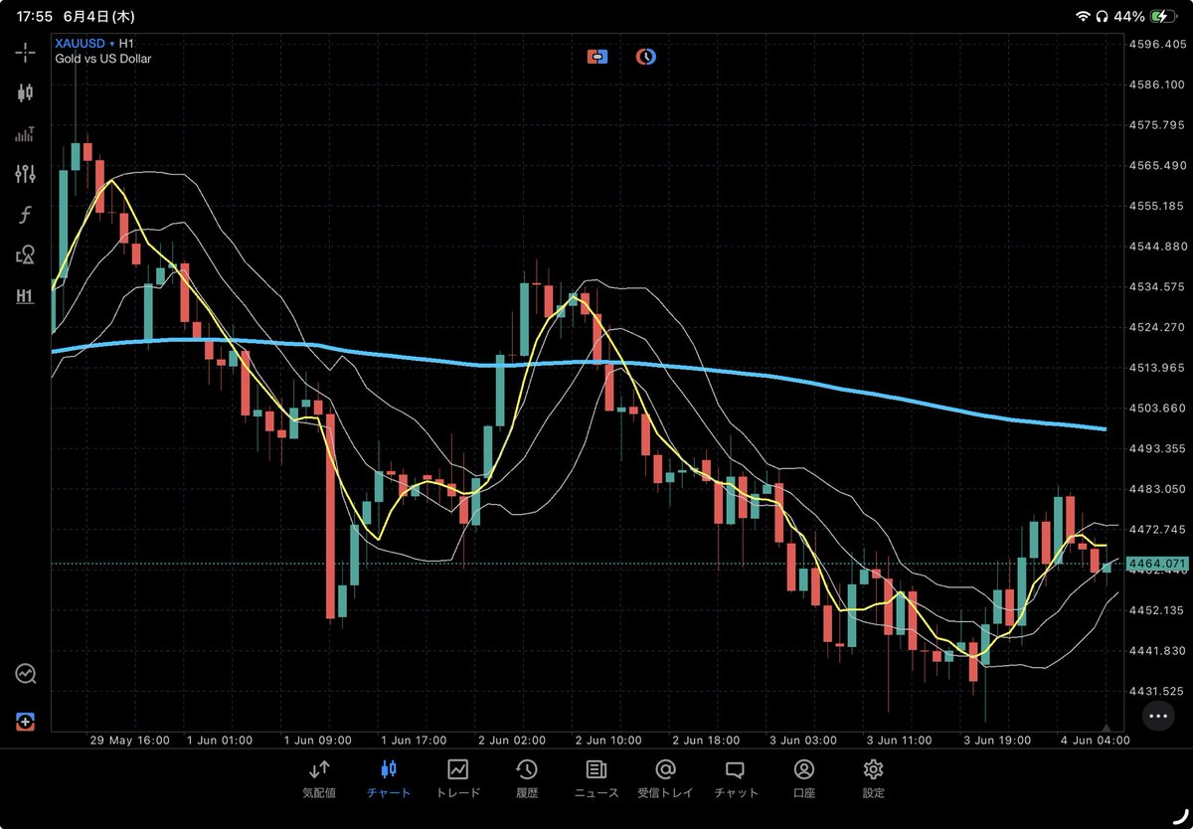Open the トレード trade tab
The width and height of the screenshot is (1193, 829).
(457, 778)
